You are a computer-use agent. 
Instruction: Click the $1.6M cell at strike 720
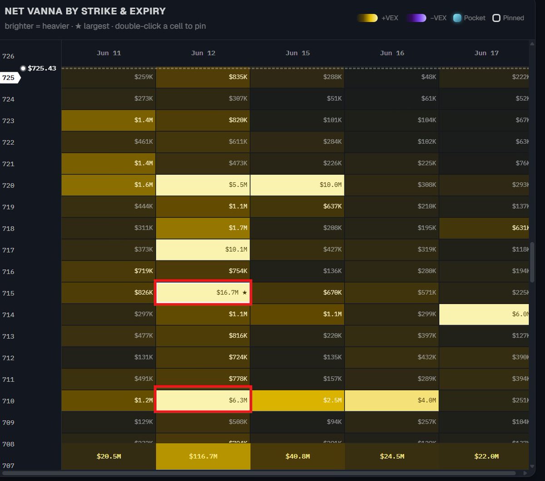pos(109,185)
